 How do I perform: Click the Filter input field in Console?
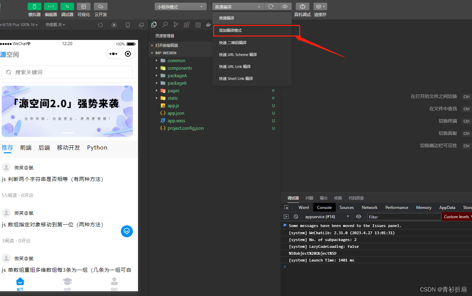coord(403,216)
